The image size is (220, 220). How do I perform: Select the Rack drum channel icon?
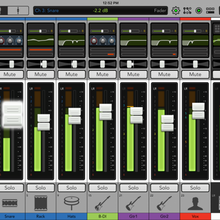click(41, 203)
